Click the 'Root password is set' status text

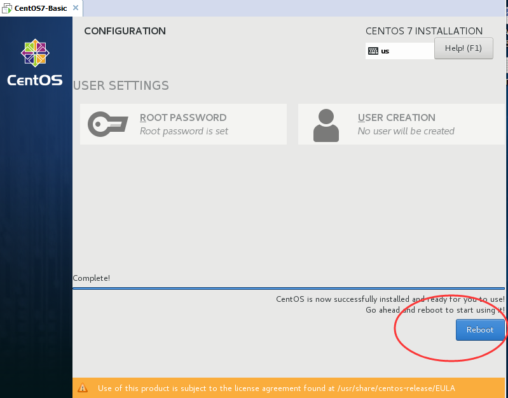(184, 131)
